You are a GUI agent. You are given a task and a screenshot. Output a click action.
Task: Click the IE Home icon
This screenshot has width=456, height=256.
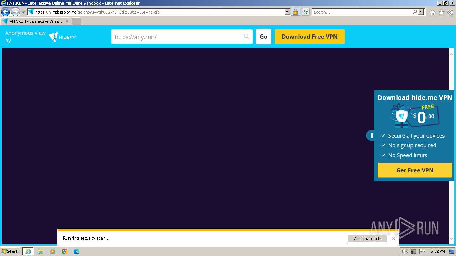point(432,12)
